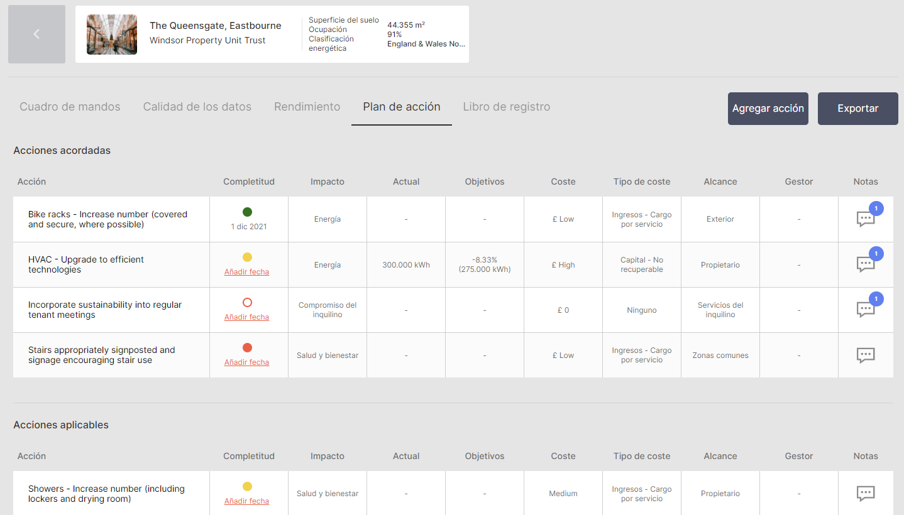Open notes for Bike racks action
This screenshot has width=904, height=515.
coord(866,219)
